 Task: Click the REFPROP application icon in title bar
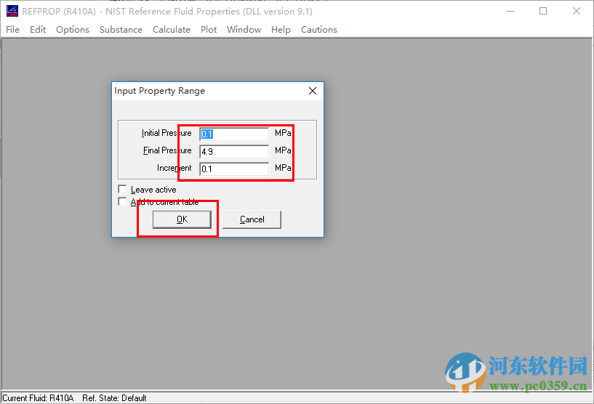pos(12,11)
